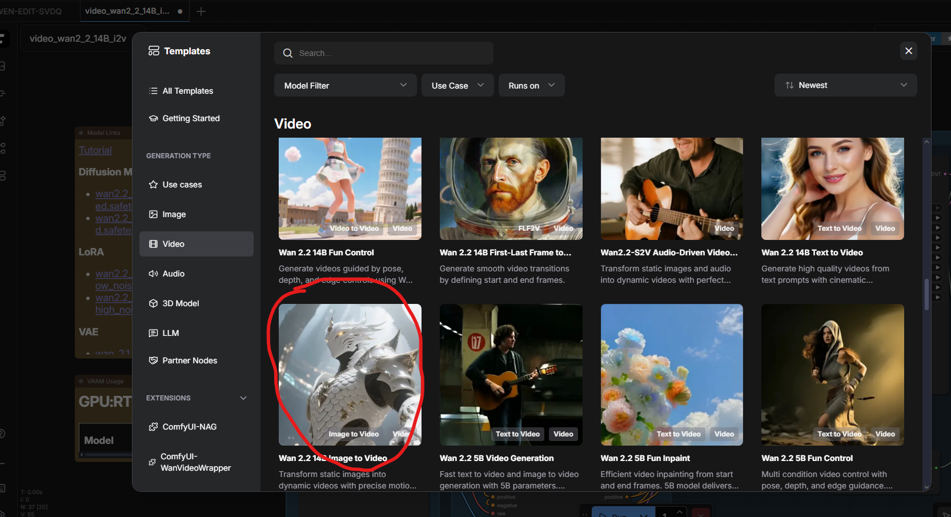Open Use cases category

182,185
